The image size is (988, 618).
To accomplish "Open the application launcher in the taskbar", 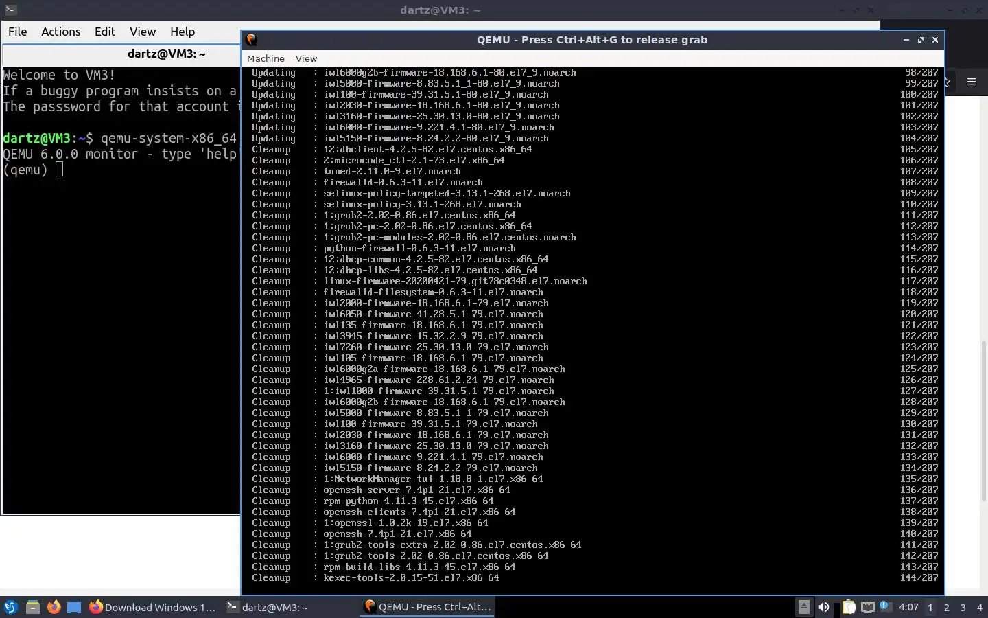I will pyautogui.click(x=11, y=607).
